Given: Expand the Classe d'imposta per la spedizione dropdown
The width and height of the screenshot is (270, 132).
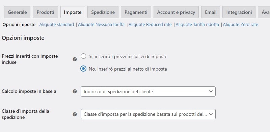Looking at the screenshot, I should tap(148, 114).
